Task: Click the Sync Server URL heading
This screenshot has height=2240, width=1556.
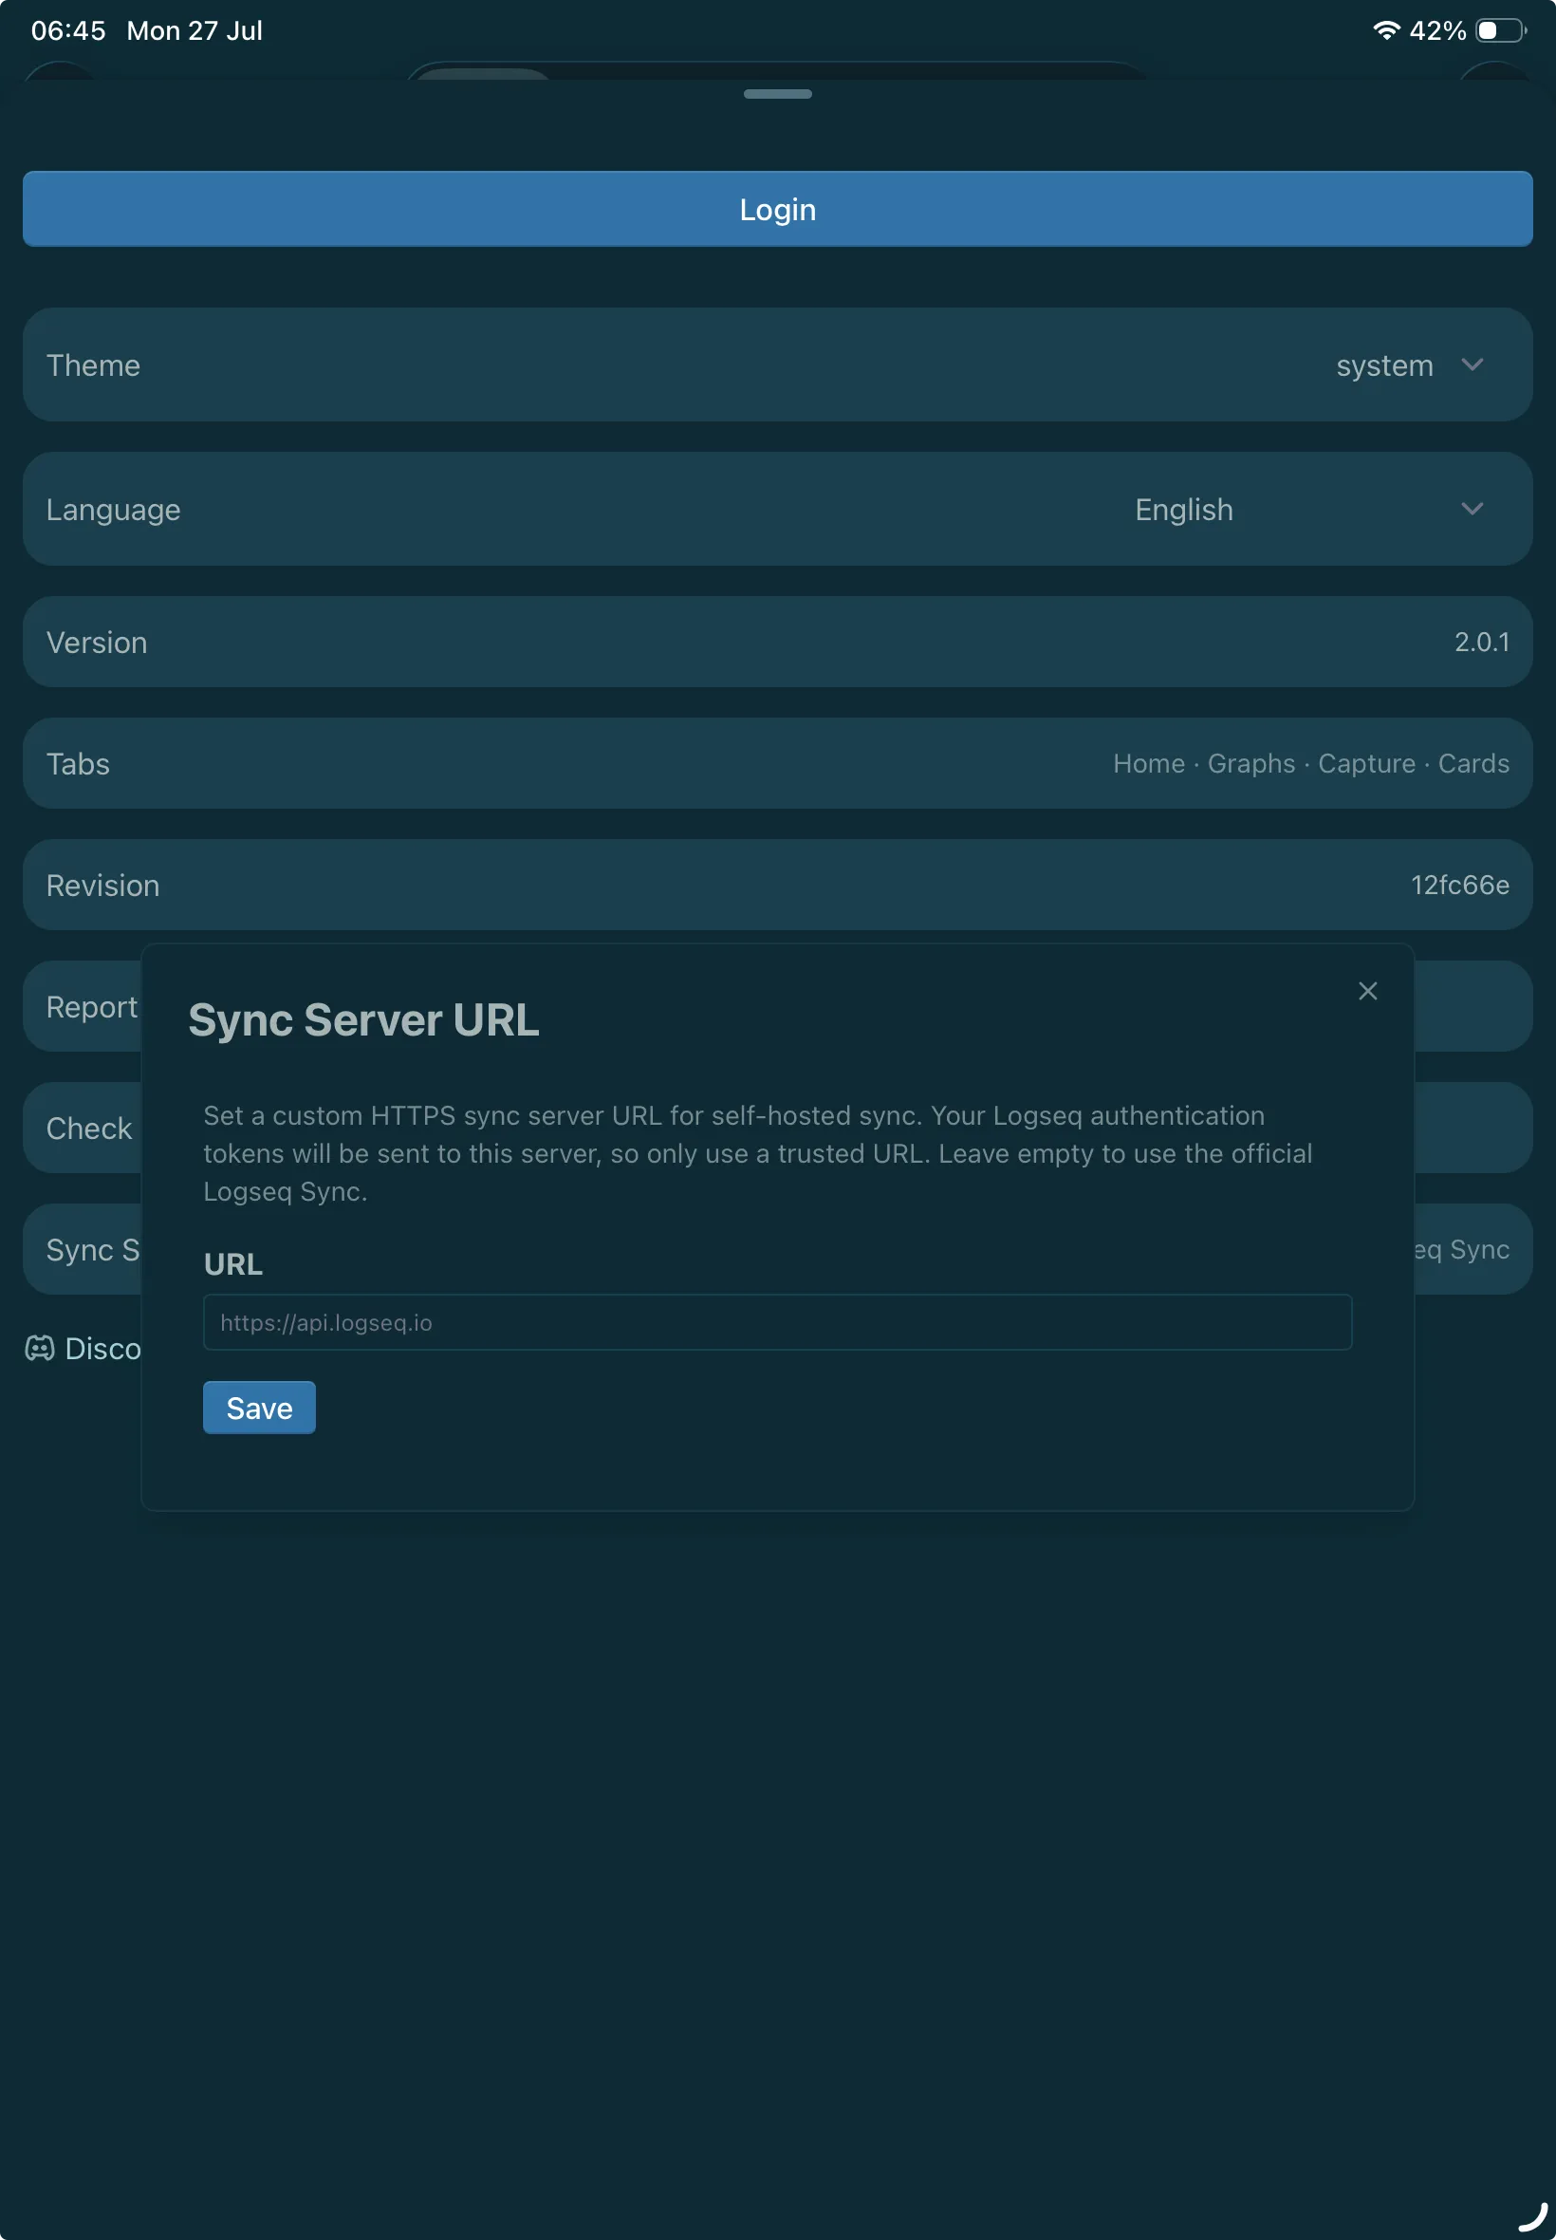Action: click(x=363, y=1020)
